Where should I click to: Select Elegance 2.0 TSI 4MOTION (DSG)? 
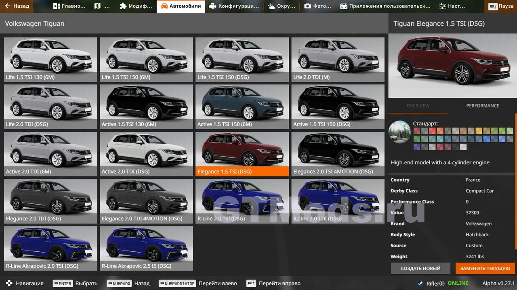(x=338, y=154)
